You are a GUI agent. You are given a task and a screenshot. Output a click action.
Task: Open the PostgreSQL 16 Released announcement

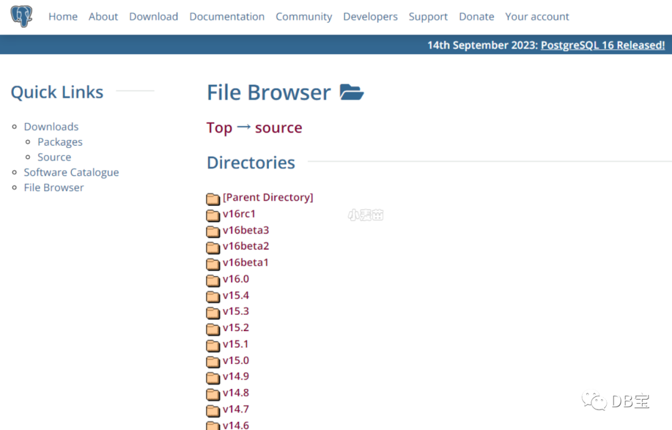tap(602, 45)
